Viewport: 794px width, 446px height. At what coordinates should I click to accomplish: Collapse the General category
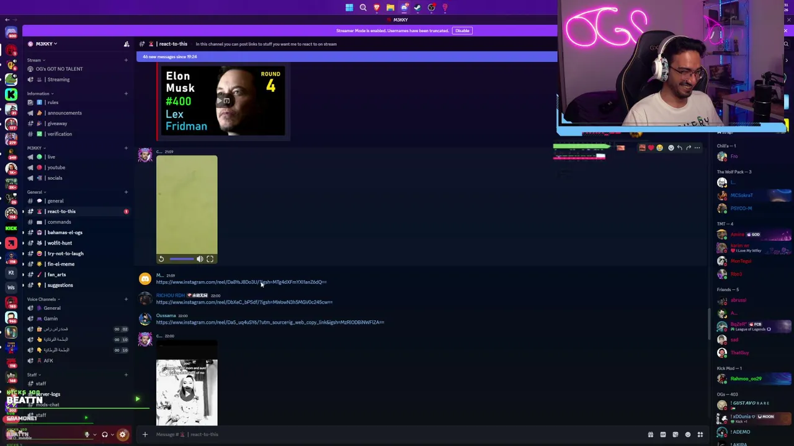[35, 192]
